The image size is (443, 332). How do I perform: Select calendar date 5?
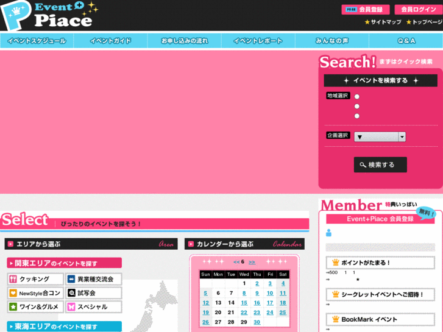[x=205, y=293]
